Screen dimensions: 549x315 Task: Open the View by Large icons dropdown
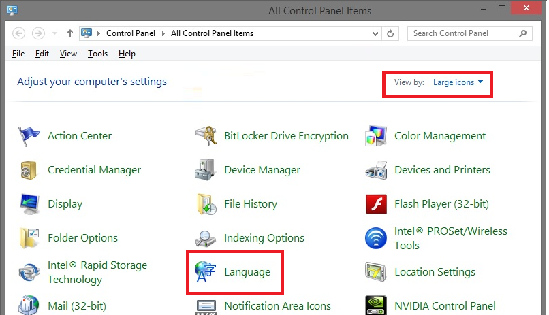[458, 82]
